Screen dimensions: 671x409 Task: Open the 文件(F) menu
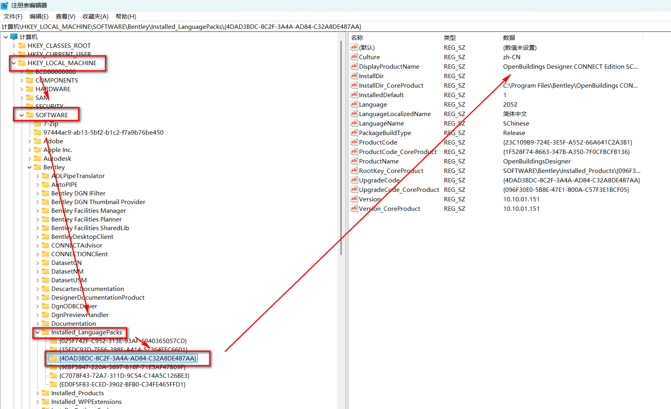(x=13, y=17)
